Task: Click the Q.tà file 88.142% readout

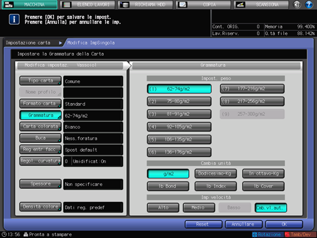Action: coord(290,33)
